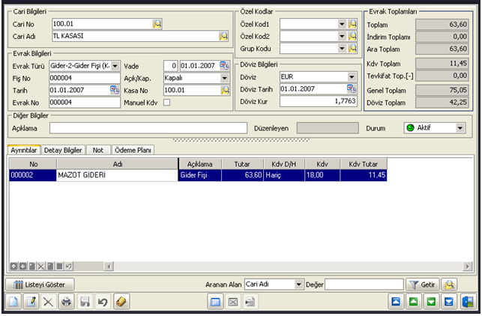Open calendar picker for Vade date
Viewport: 482px width, 316px height.
point(224,66)
